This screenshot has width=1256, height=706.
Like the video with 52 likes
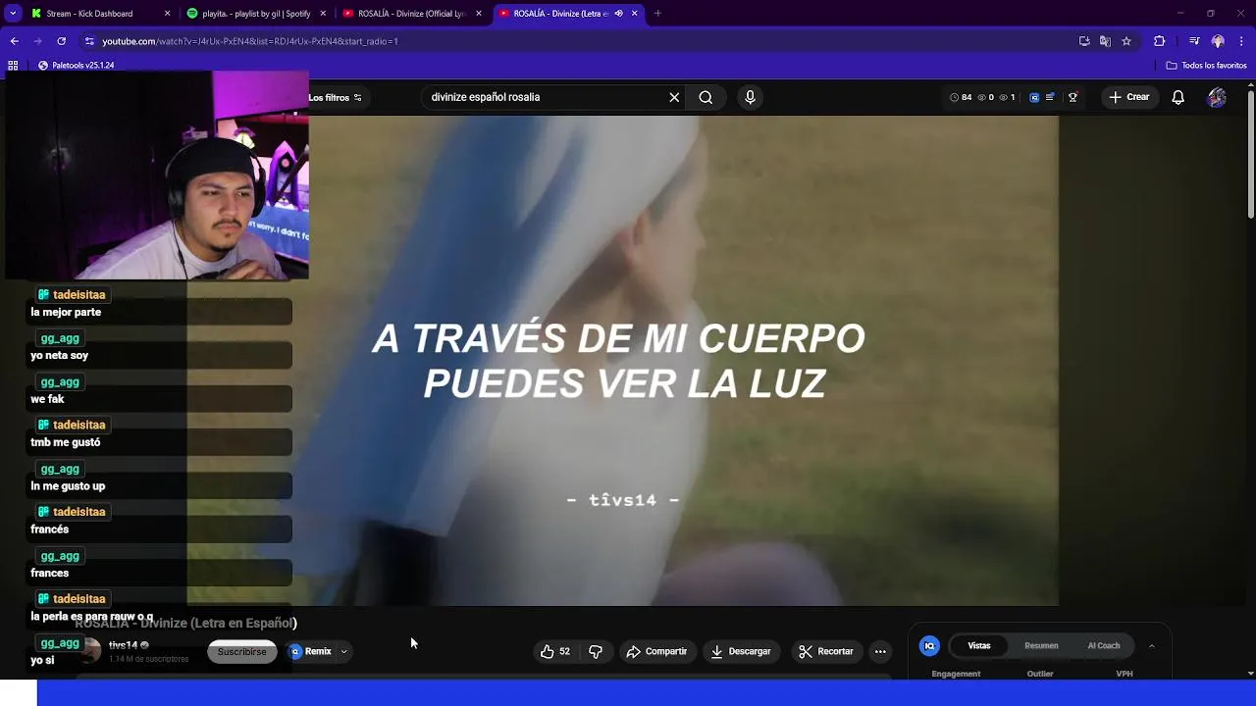555,651
